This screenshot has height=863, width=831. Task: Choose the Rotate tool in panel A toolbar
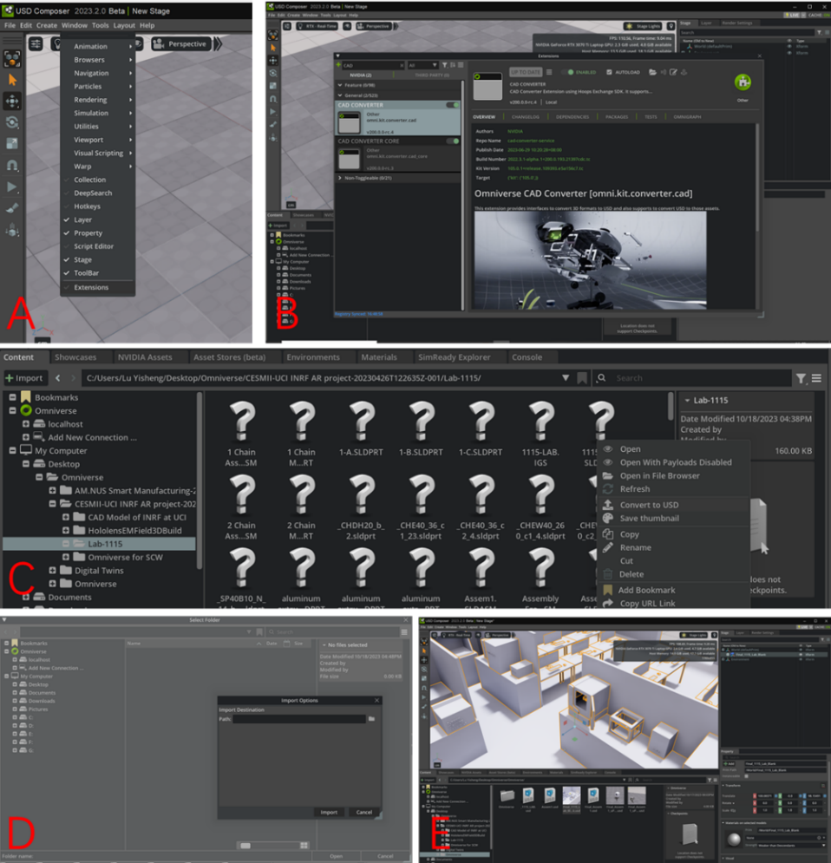(12, 122)
